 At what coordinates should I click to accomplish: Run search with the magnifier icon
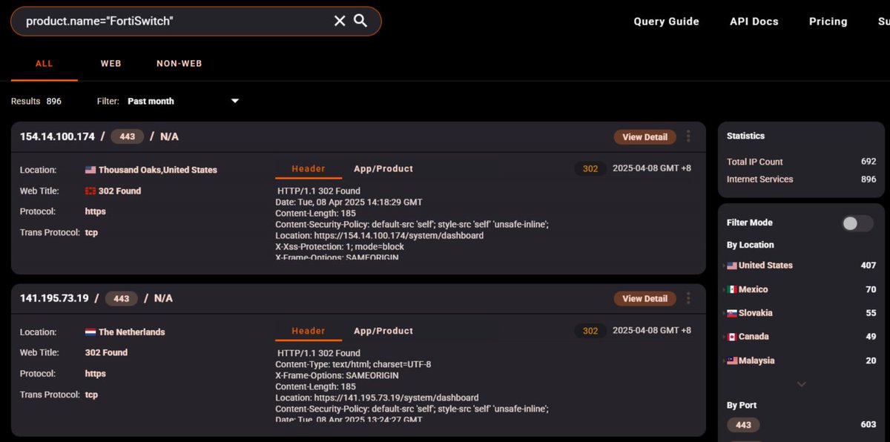point(360,21)
